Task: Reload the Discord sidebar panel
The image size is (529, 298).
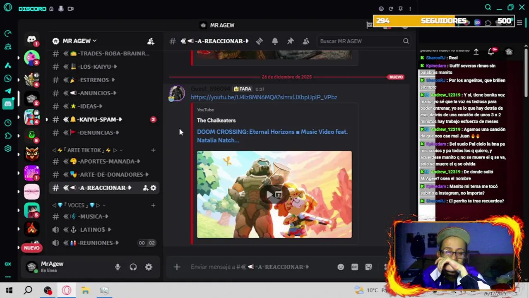Action: (x=391, y=9)
